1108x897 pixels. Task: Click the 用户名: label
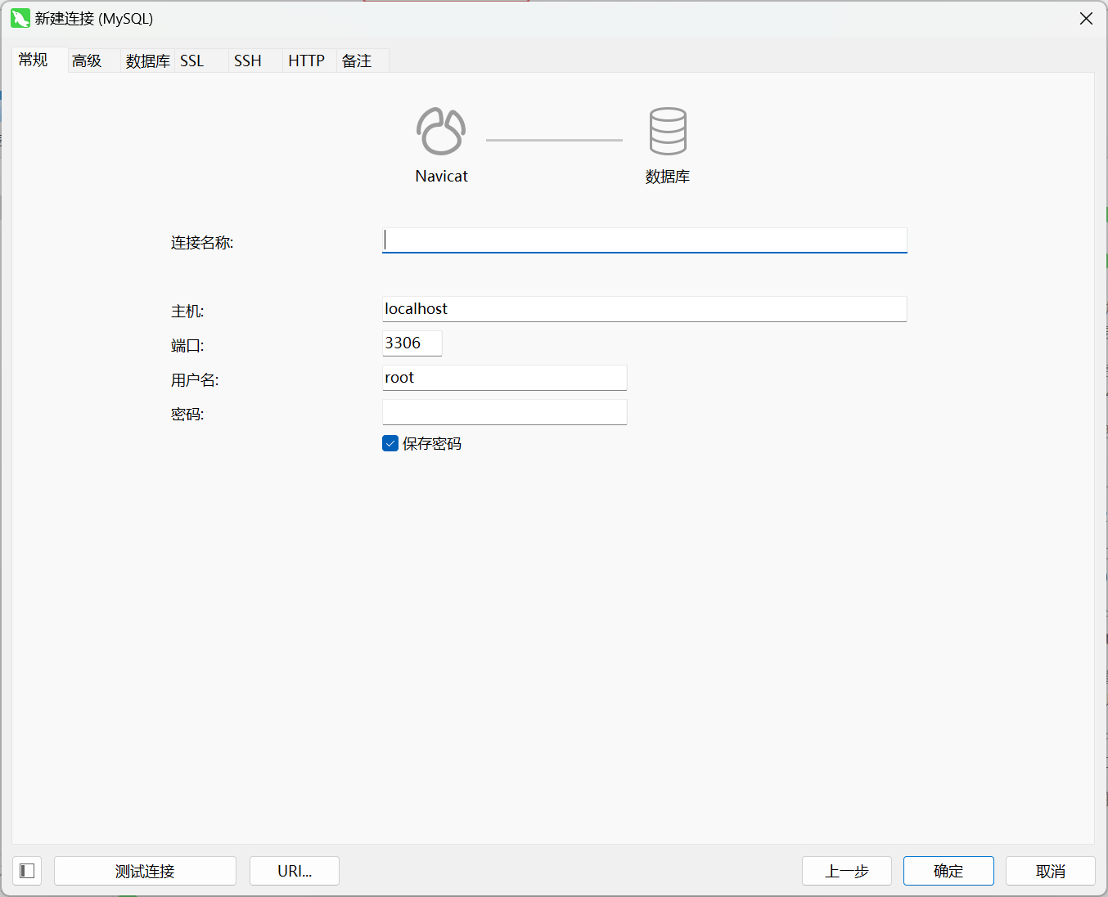pos(195,380)
